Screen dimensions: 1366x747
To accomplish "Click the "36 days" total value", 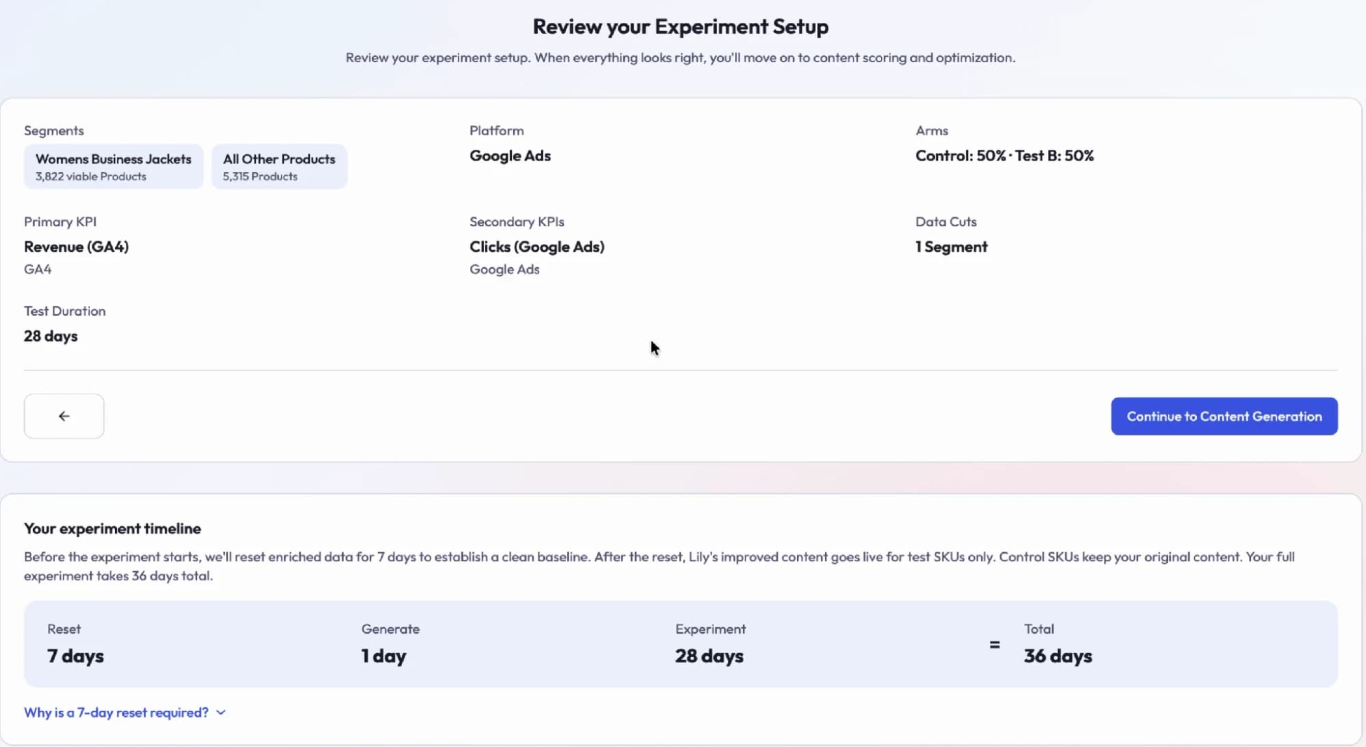I will [x=1058, y=656].
